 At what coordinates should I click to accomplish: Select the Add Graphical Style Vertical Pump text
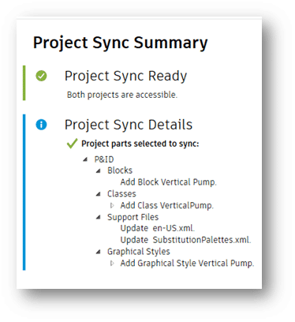(187, 263)
